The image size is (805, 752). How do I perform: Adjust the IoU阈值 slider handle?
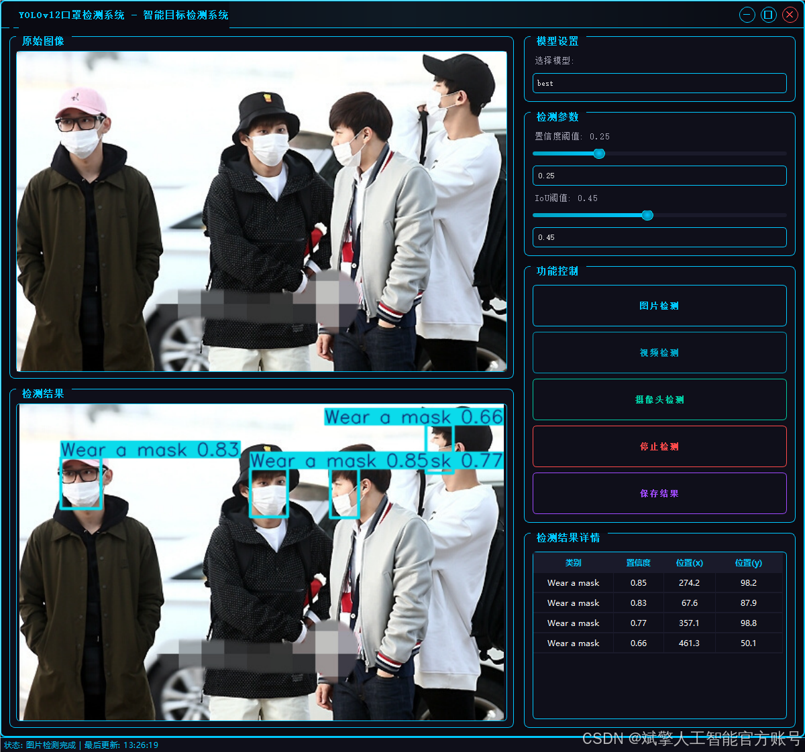(647, 215)
